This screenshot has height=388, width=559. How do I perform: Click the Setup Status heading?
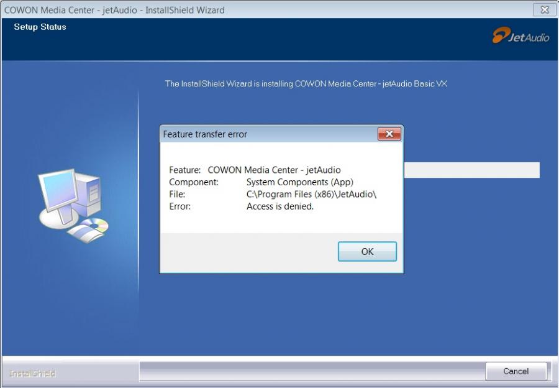coord(40,27)
